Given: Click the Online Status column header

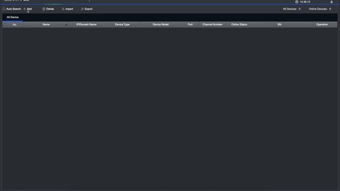Looking at the screenshot, I should (x=239, y=24).
